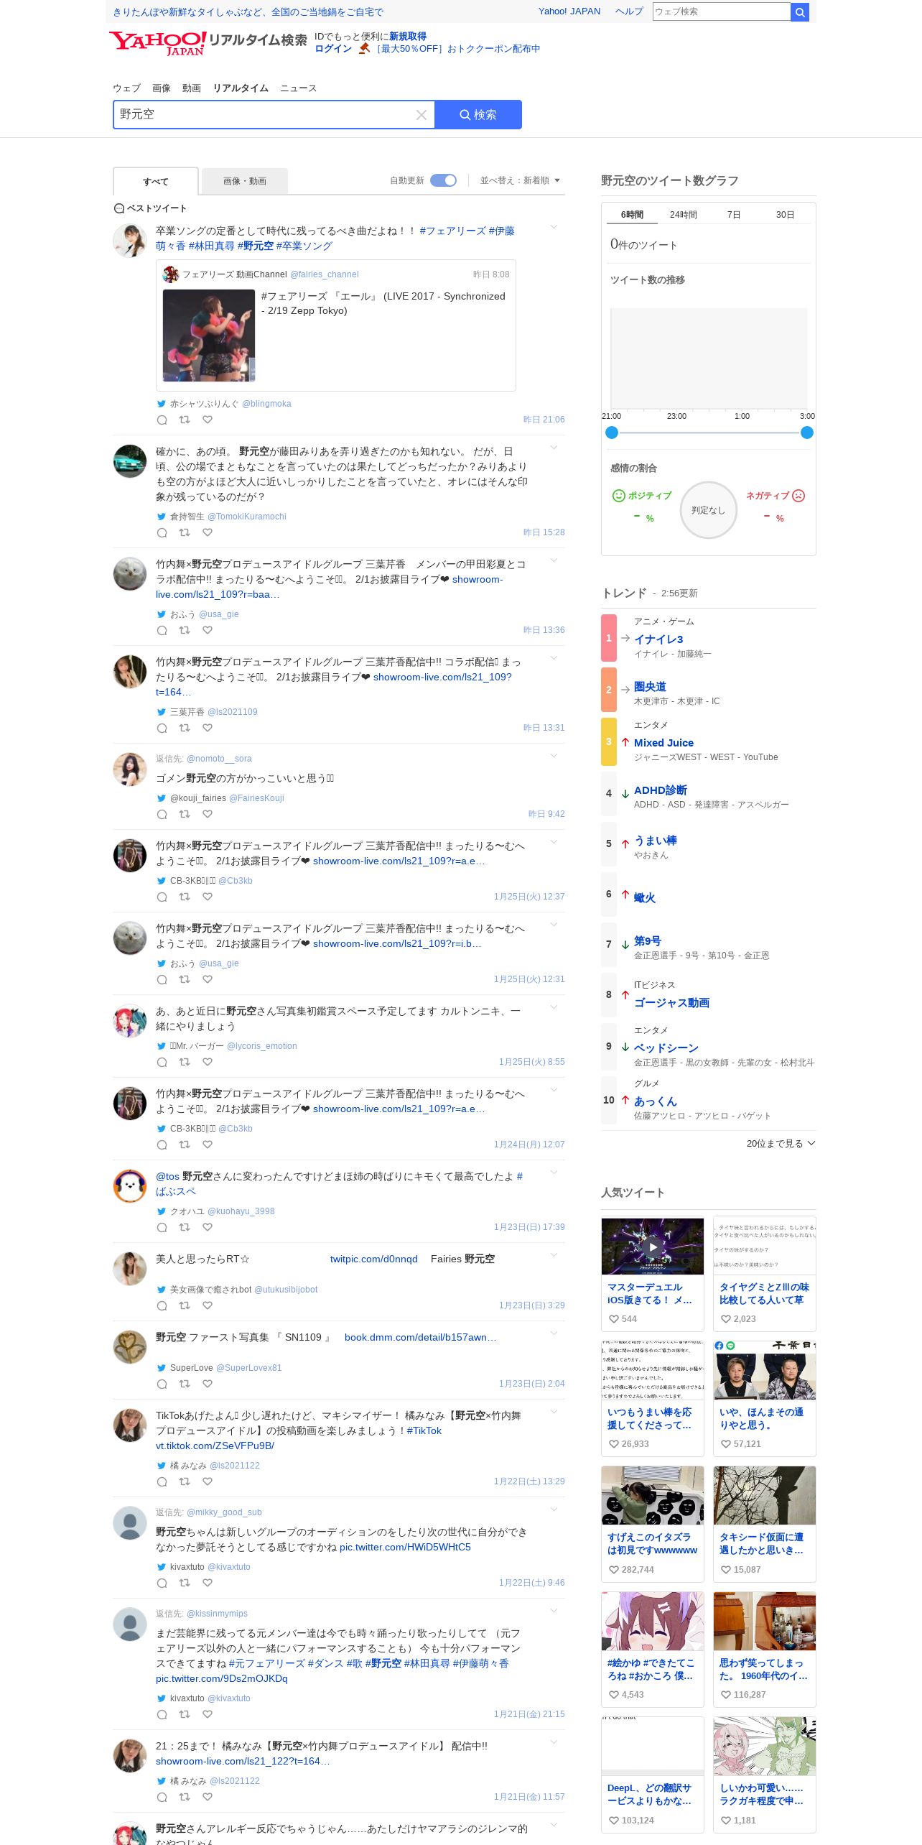922x1845 pixels.
Task: Click the ログイン link
Action: [333, 49]
